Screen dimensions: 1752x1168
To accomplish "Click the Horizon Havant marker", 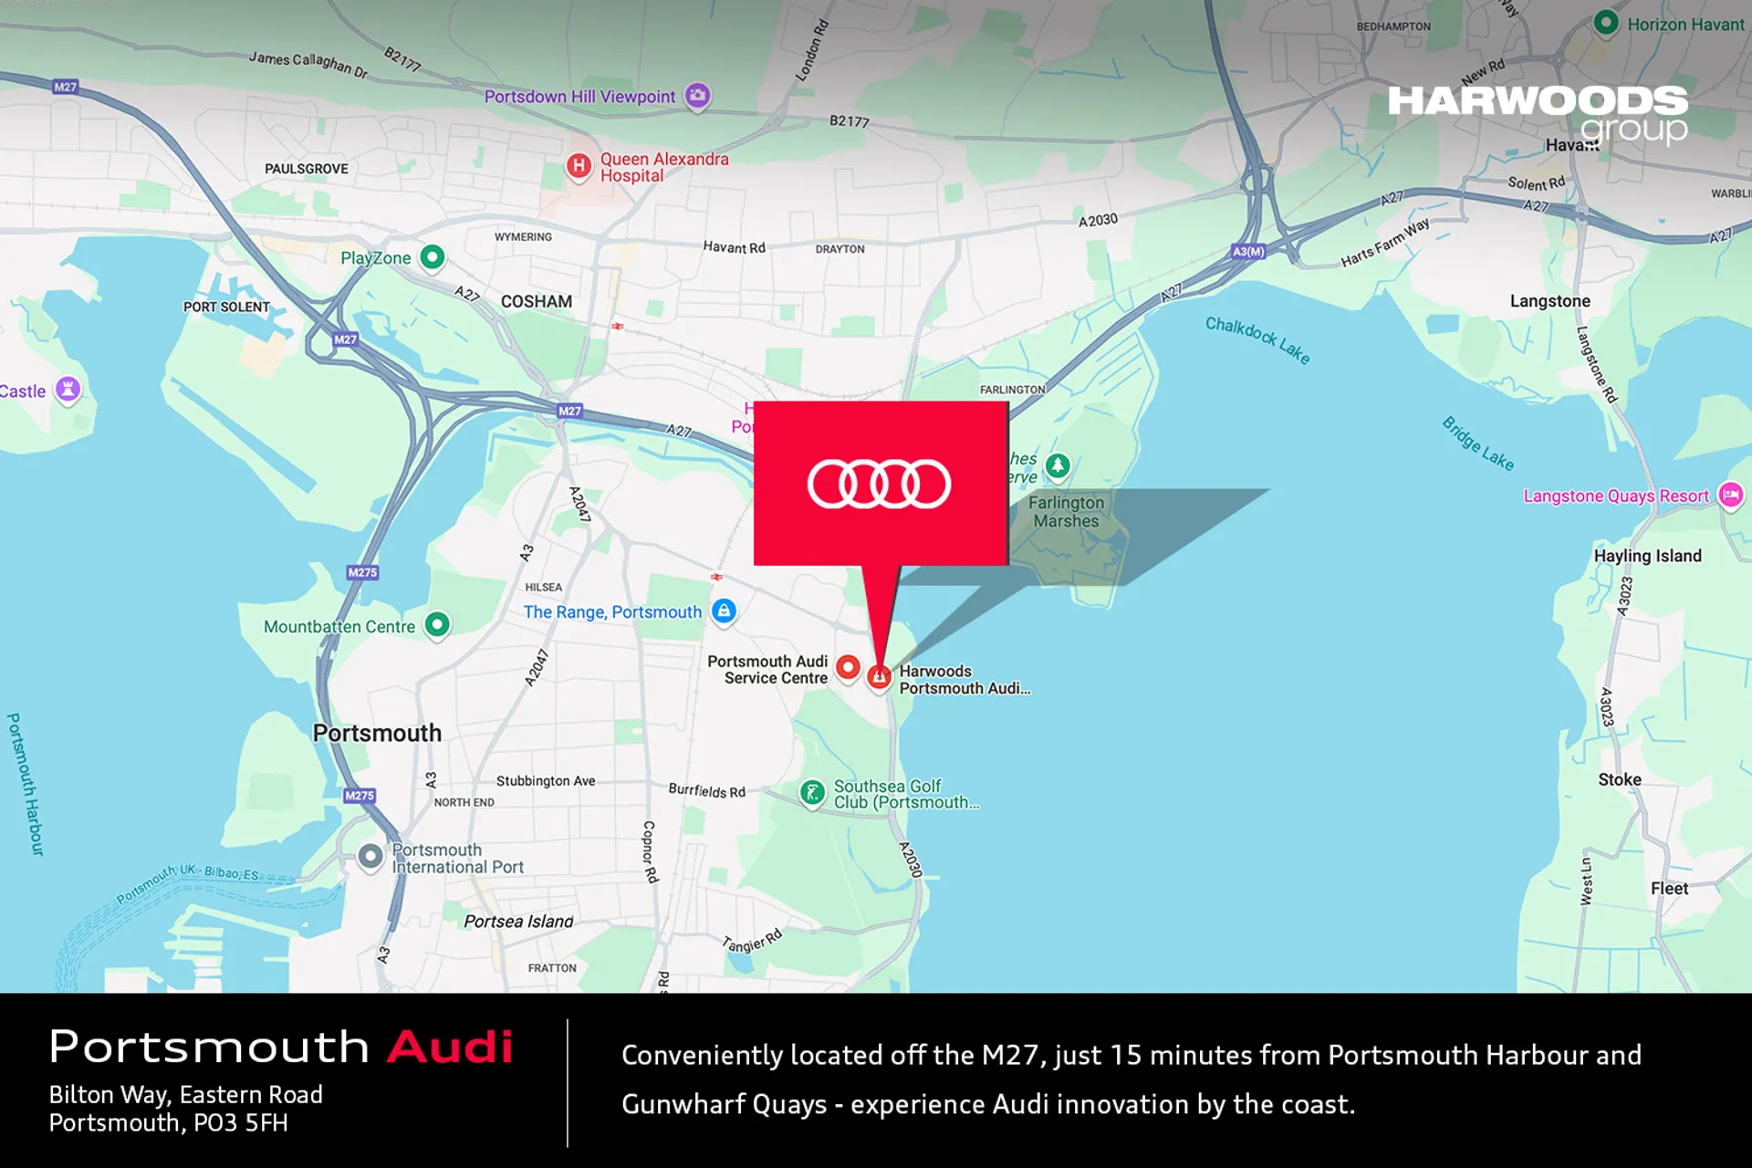I will click(x=1606, y=24).
